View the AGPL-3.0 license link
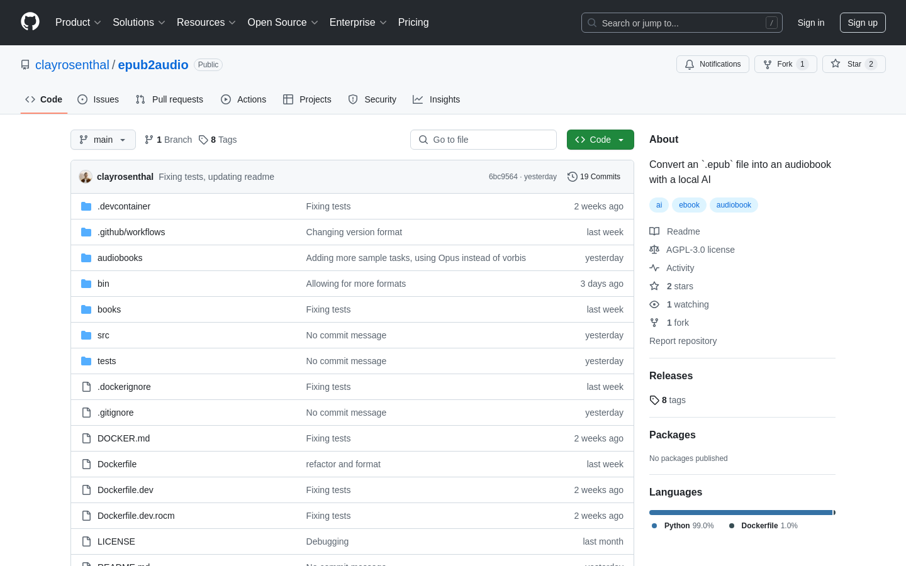 (692, 250)
